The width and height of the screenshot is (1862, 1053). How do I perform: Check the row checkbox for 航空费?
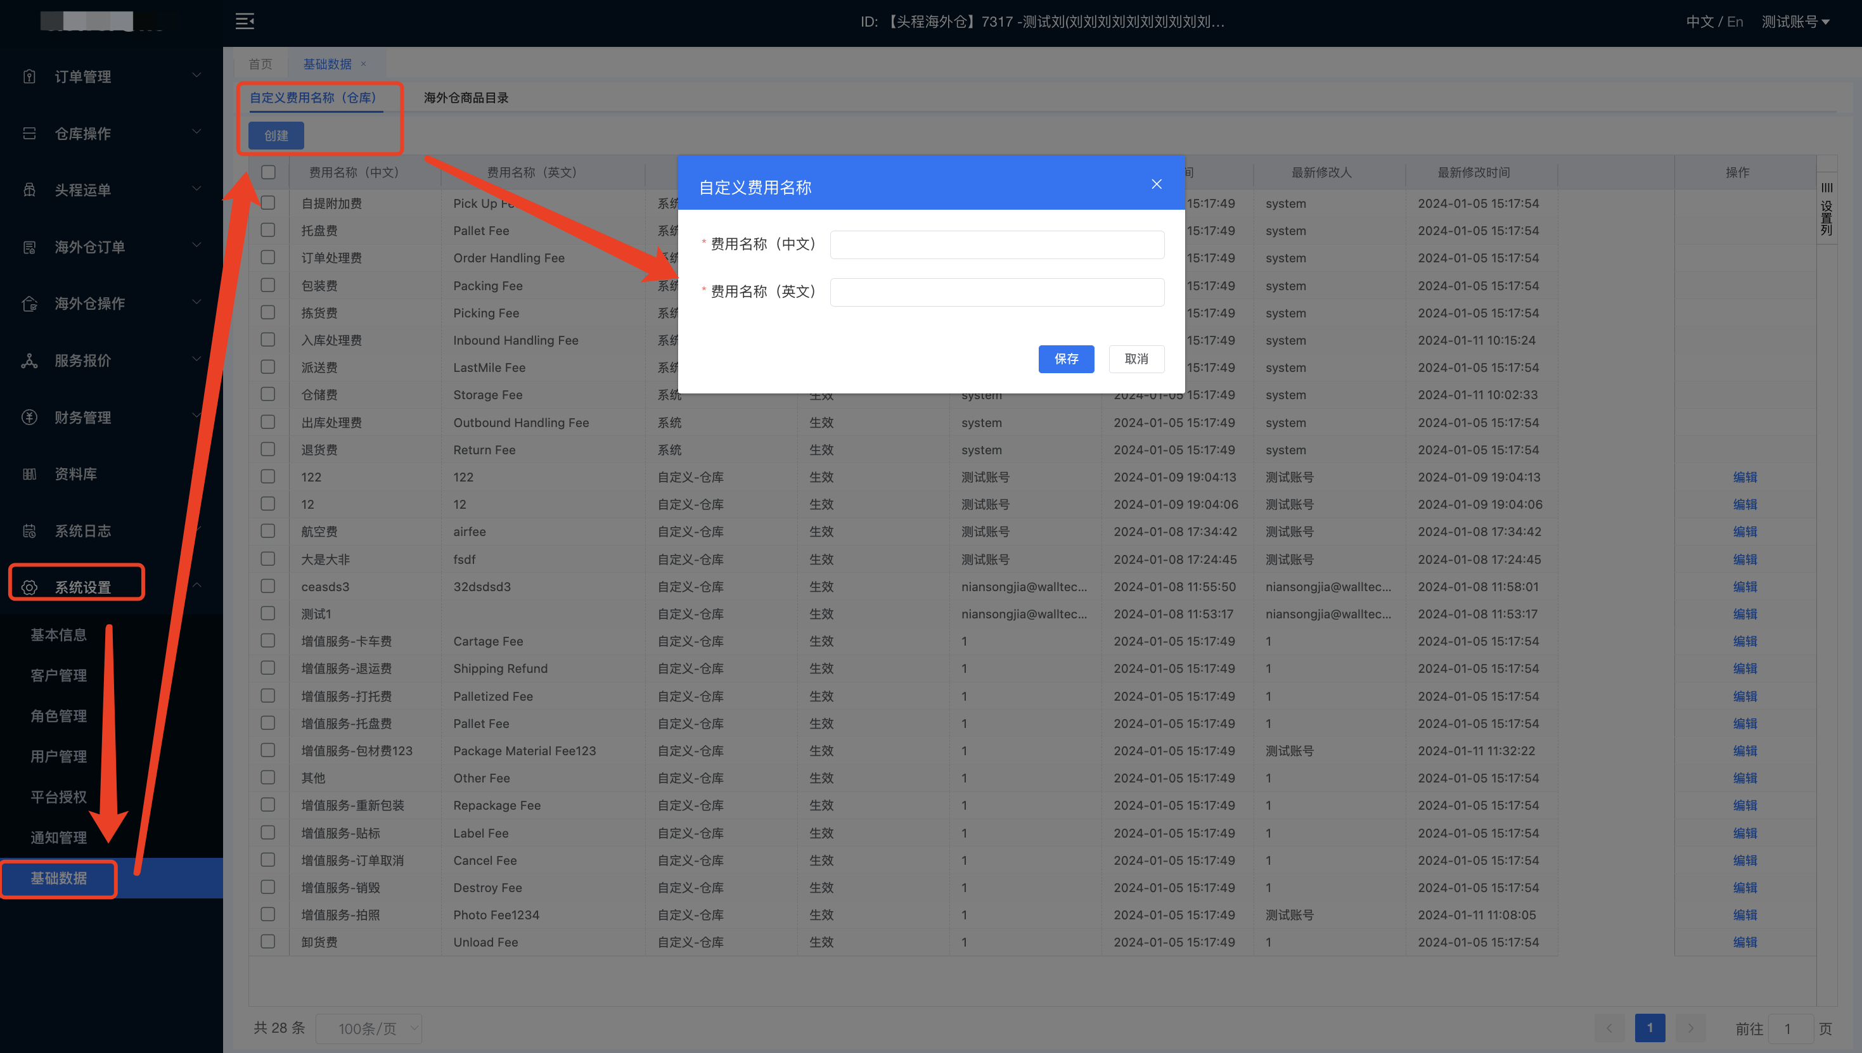(268, 531)
